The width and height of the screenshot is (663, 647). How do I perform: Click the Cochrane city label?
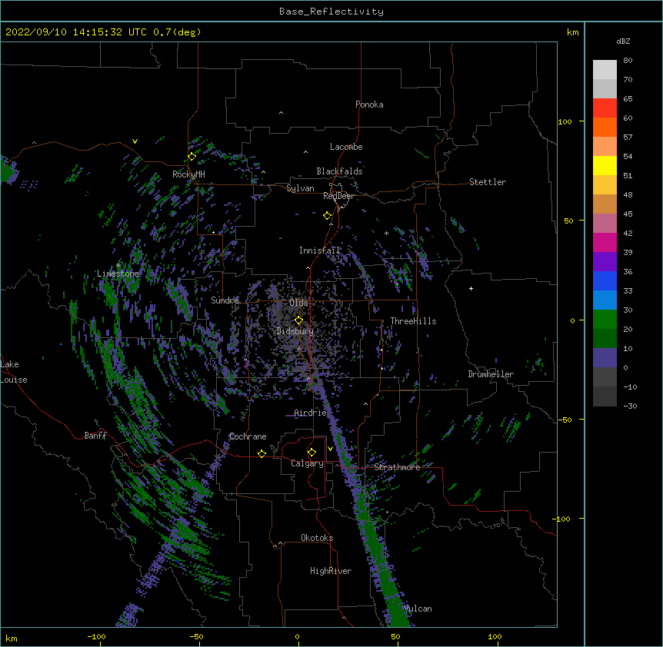coord(248,436)
